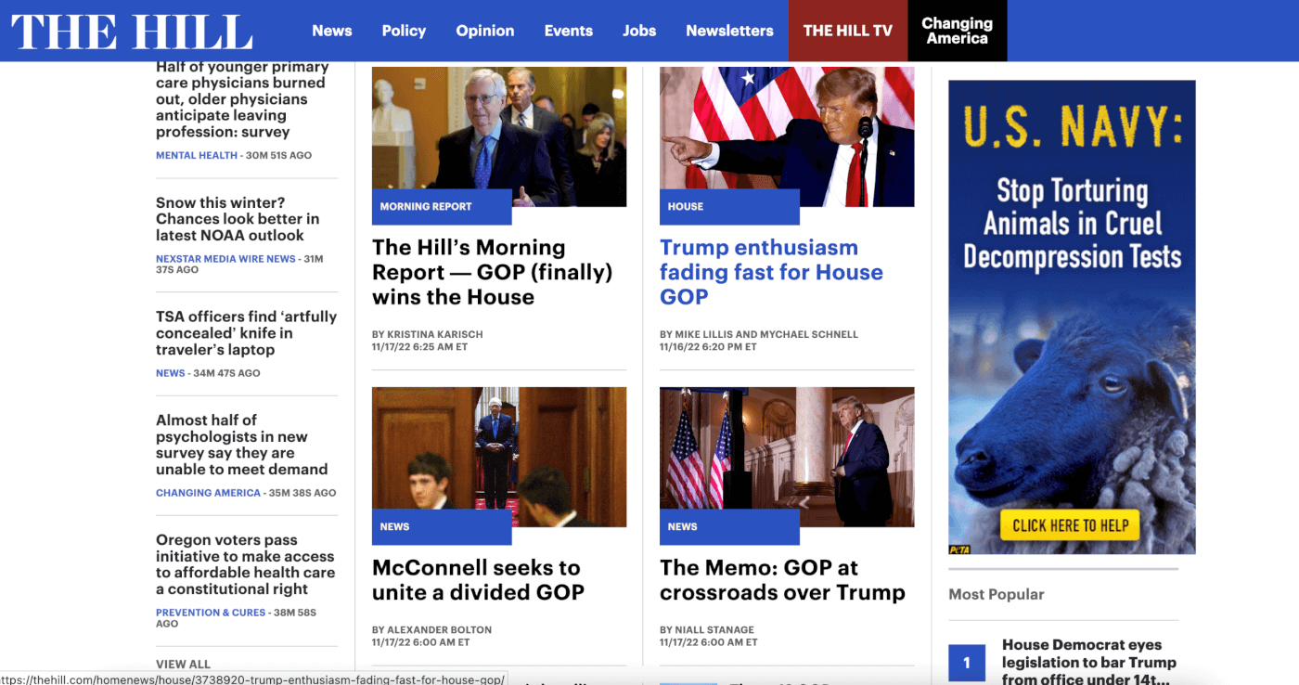Screen dimensions: 1299x685
Task: Open The Hill logo homepage
Action: (x=132, y=31)
